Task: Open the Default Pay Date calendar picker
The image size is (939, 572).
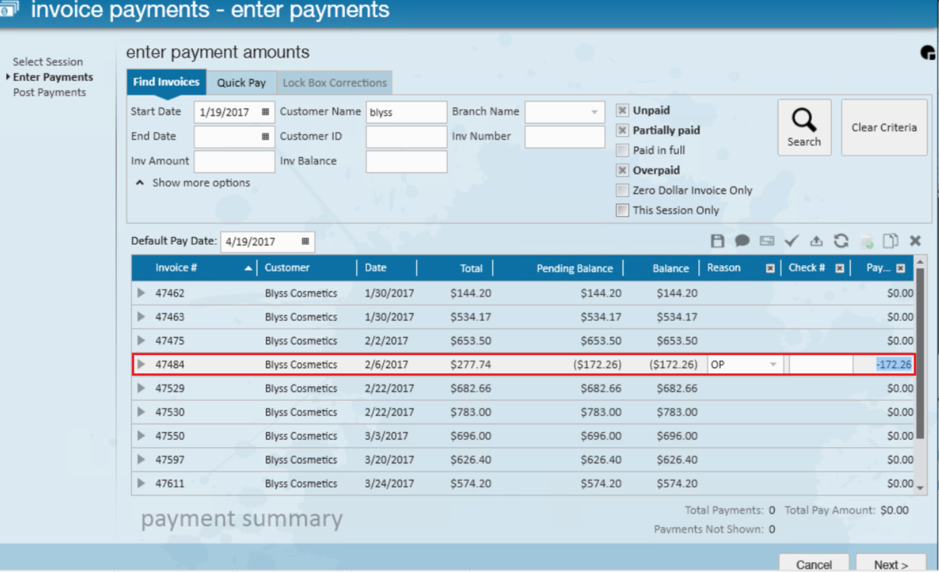Action: tap(305, 241)
